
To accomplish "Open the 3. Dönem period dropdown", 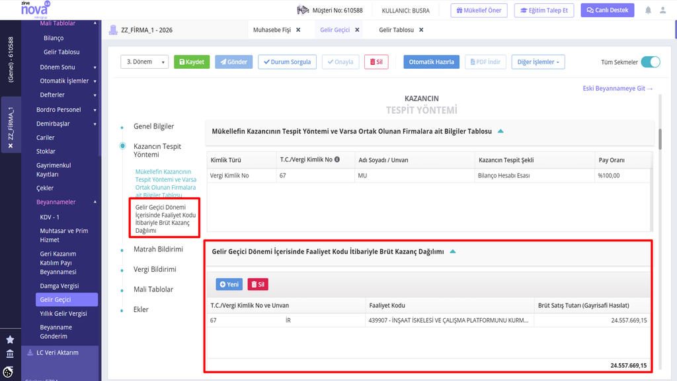I will pos(144,62).
